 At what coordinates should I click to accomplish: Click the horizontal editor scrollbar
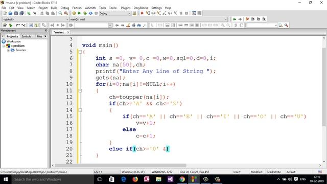[x=121, y=165]
